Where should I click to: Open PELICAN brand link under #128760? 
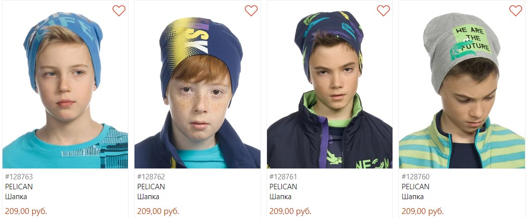click(415, 186)
